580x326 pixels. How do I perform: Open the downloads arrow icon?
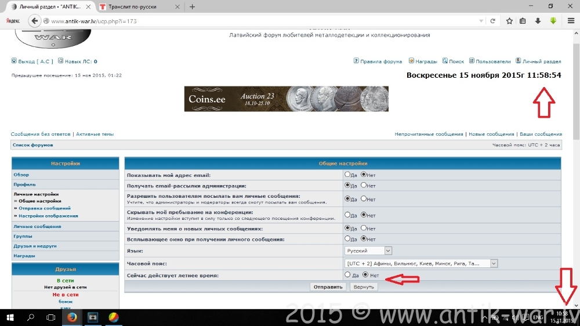pos(538,21)
